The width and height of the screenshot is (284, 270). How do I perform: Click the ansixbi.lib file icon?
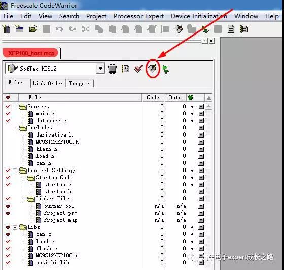click(x=30, y=263)
